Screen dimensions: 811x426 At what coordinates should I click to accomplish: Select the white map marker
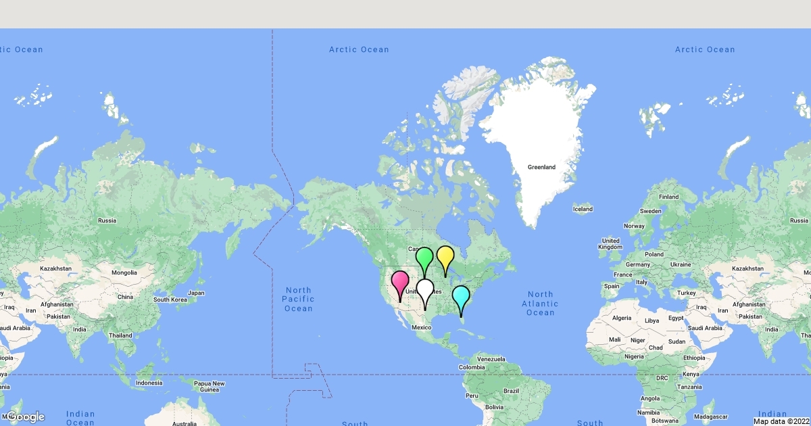[x=426, y=289]
